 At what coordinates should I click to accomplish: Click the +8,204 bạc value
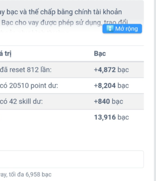tap(111, 86)
